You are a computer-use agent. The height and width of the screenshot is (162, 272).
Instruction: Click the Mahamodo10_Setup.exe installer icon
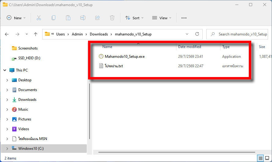click(x=101, y=56)
